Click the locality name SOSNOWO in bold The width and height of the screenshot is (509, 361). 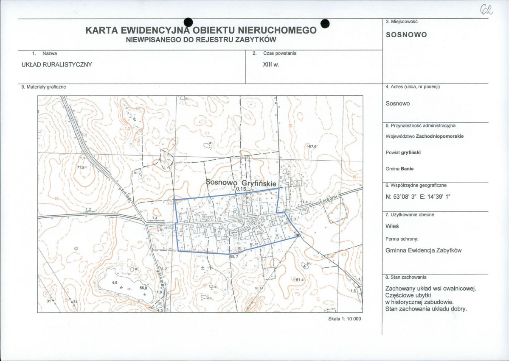click(x=406, y=35)
